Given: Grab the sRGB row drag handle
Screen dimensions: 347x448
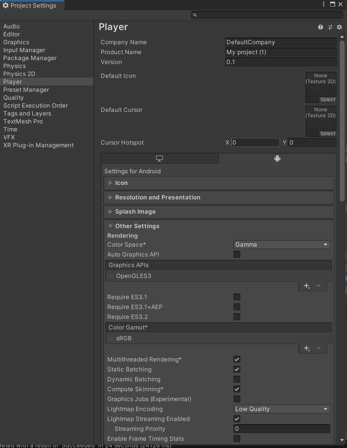Looking at the screenshot, I should 111,339.
